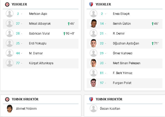The width and height of the screenshot is (165, 117).
Task: Open Erdi Yokuşlu's player page
Action: tap(38, 43)
